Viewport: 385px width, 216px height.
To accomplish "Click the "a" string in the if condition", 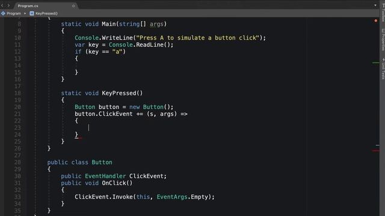I will click(117, 52).
